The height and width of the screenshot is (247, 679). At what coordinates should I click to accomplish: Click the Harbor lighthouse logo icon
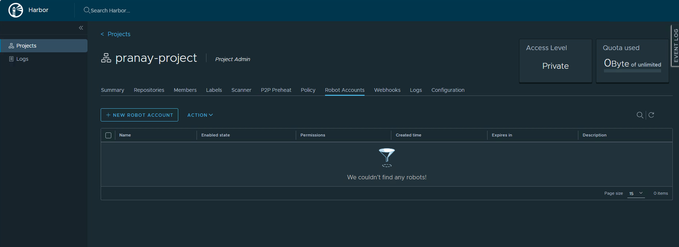16,10
